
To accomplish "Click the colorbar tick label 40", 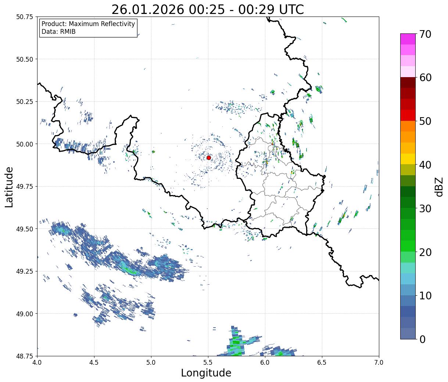I will (425, 165).
